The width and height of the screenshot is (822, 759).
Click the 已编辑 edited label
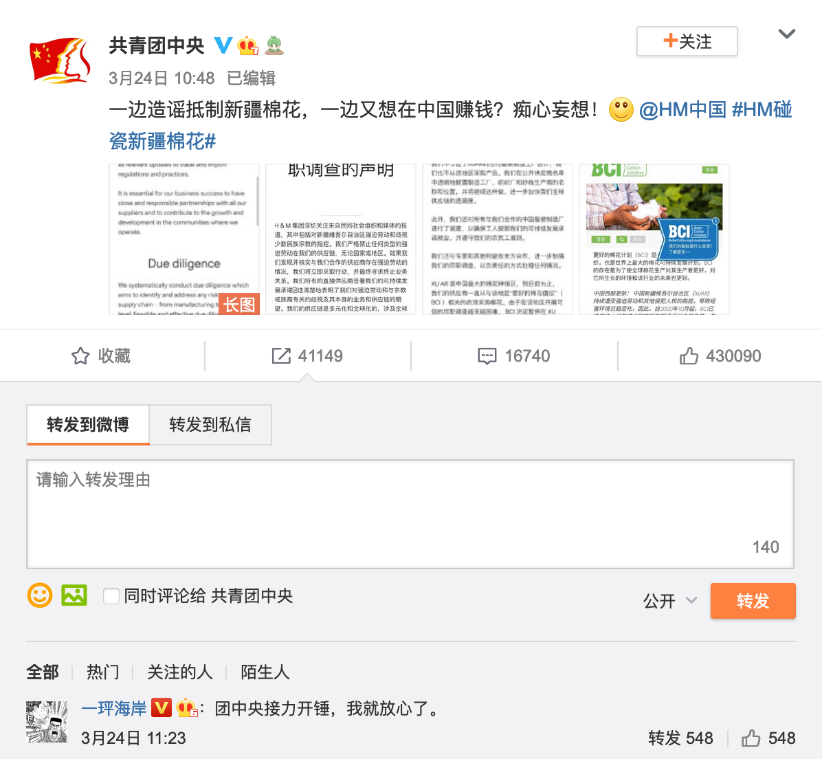coord(251,78)
